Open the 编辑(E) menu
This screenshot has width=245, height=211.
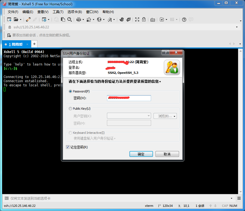coord(28,12)
